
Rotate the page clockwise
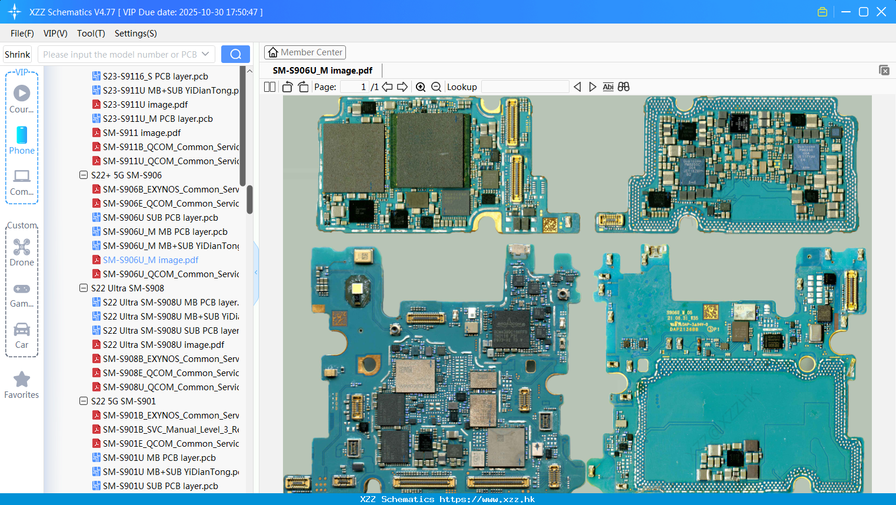(x=303, y=87)
